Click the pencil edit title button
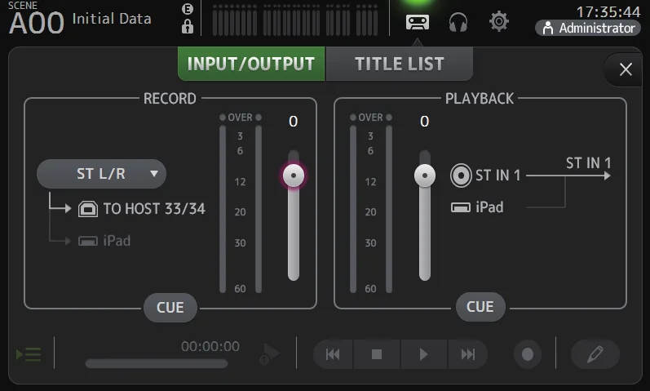This screenshot has width=650, height=391. point(595,354)
